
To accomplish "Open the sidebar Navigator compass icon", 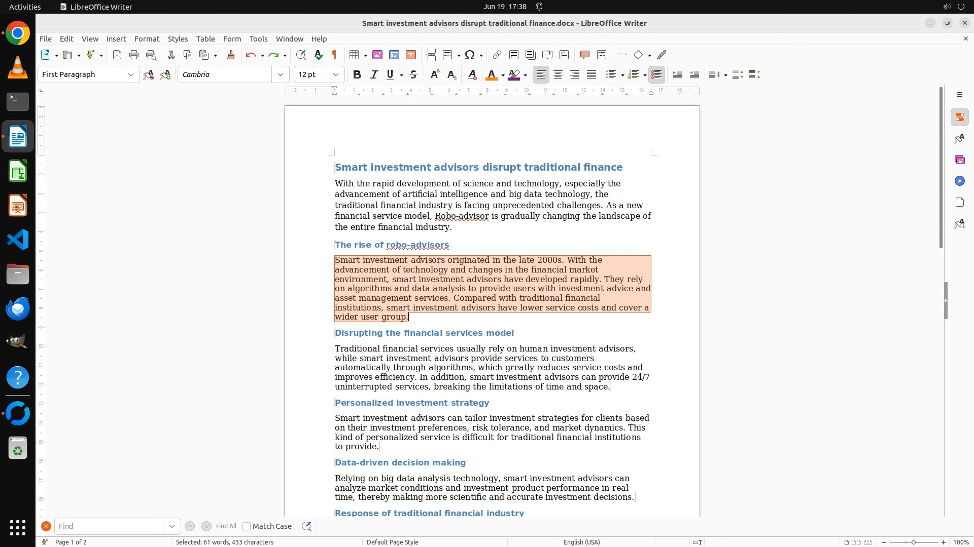I will click(x=959, y=181).
